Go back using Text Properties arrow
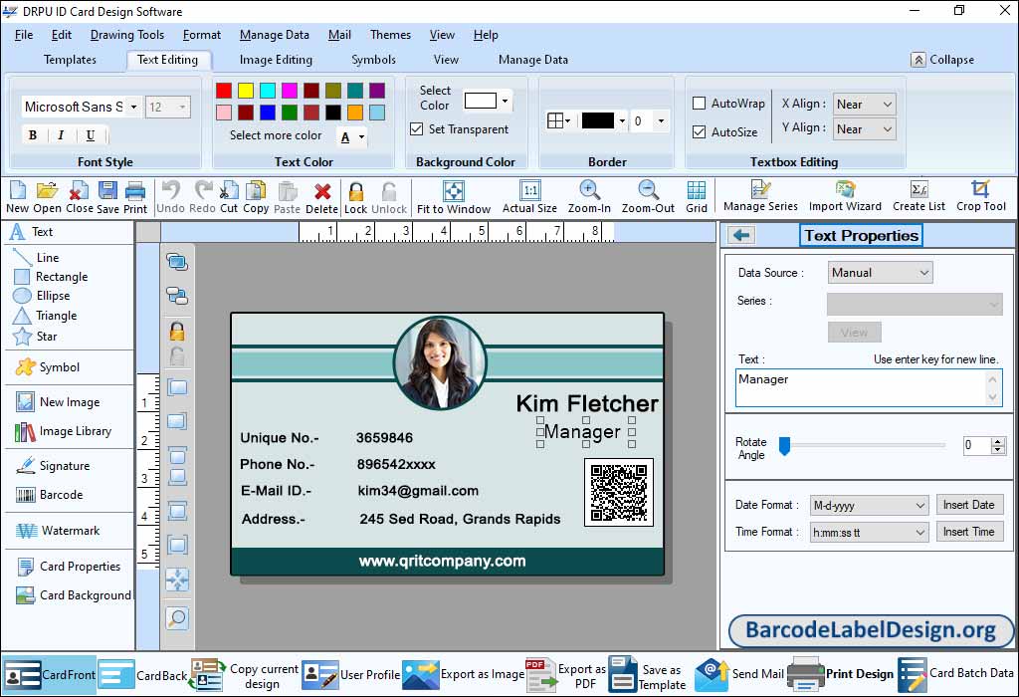The height and width of the screenshot is (697, 1019). pyautogui.click(x=740, y=235)
